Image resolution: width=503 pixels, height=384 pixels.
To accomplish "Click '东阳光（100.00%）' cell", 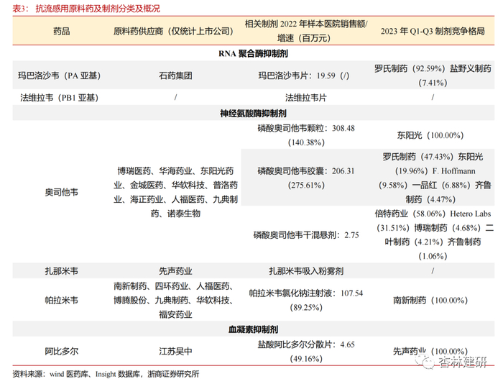I will pos(430,135).
